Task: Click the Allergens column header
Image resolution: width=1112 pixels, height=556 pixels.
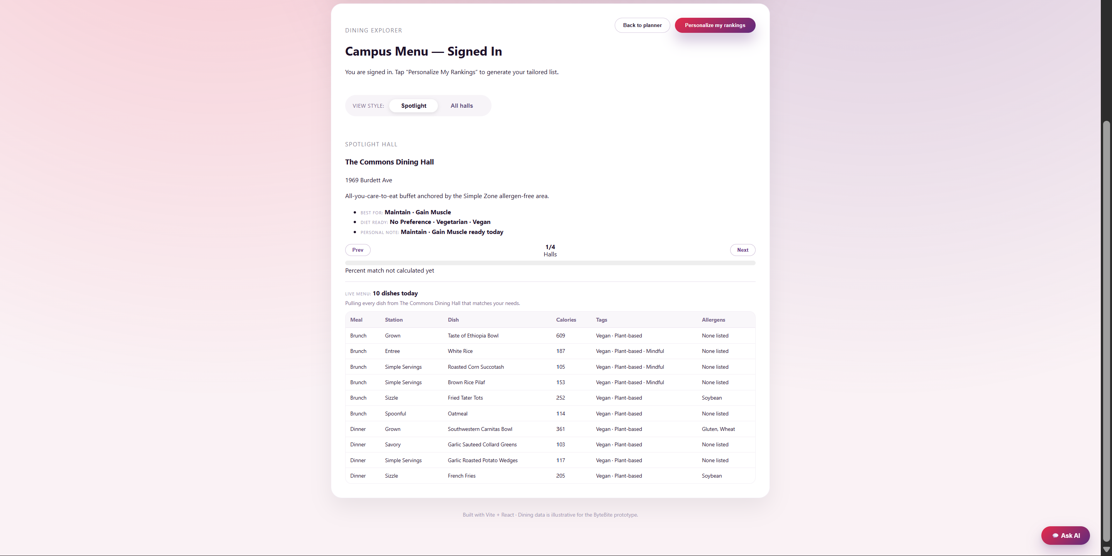Action: point(713,320)
